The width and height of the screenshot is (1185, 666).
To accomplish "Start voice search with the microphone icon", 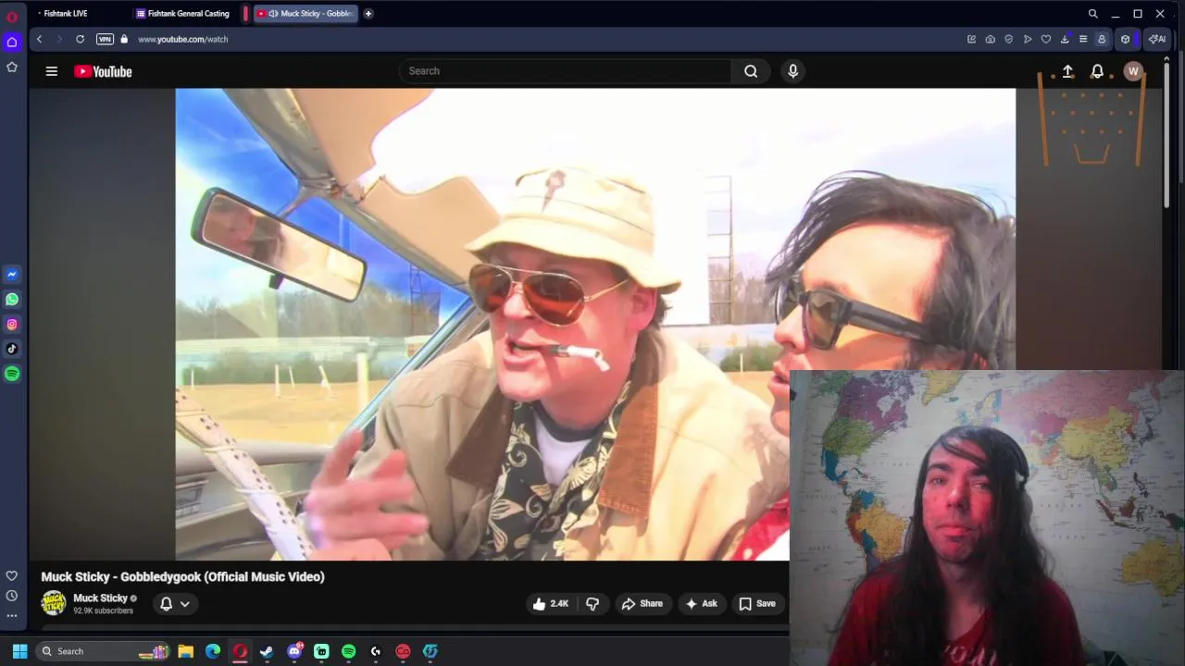I will point(792,71).
